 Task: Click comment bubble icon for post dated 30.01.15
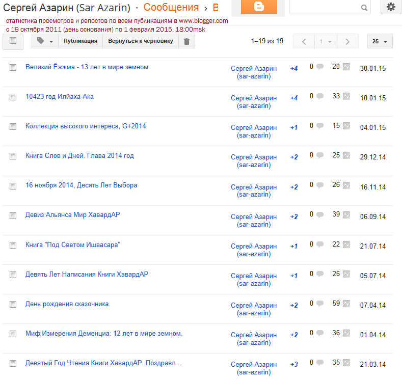pyautogui.click(x=320, y=67)
